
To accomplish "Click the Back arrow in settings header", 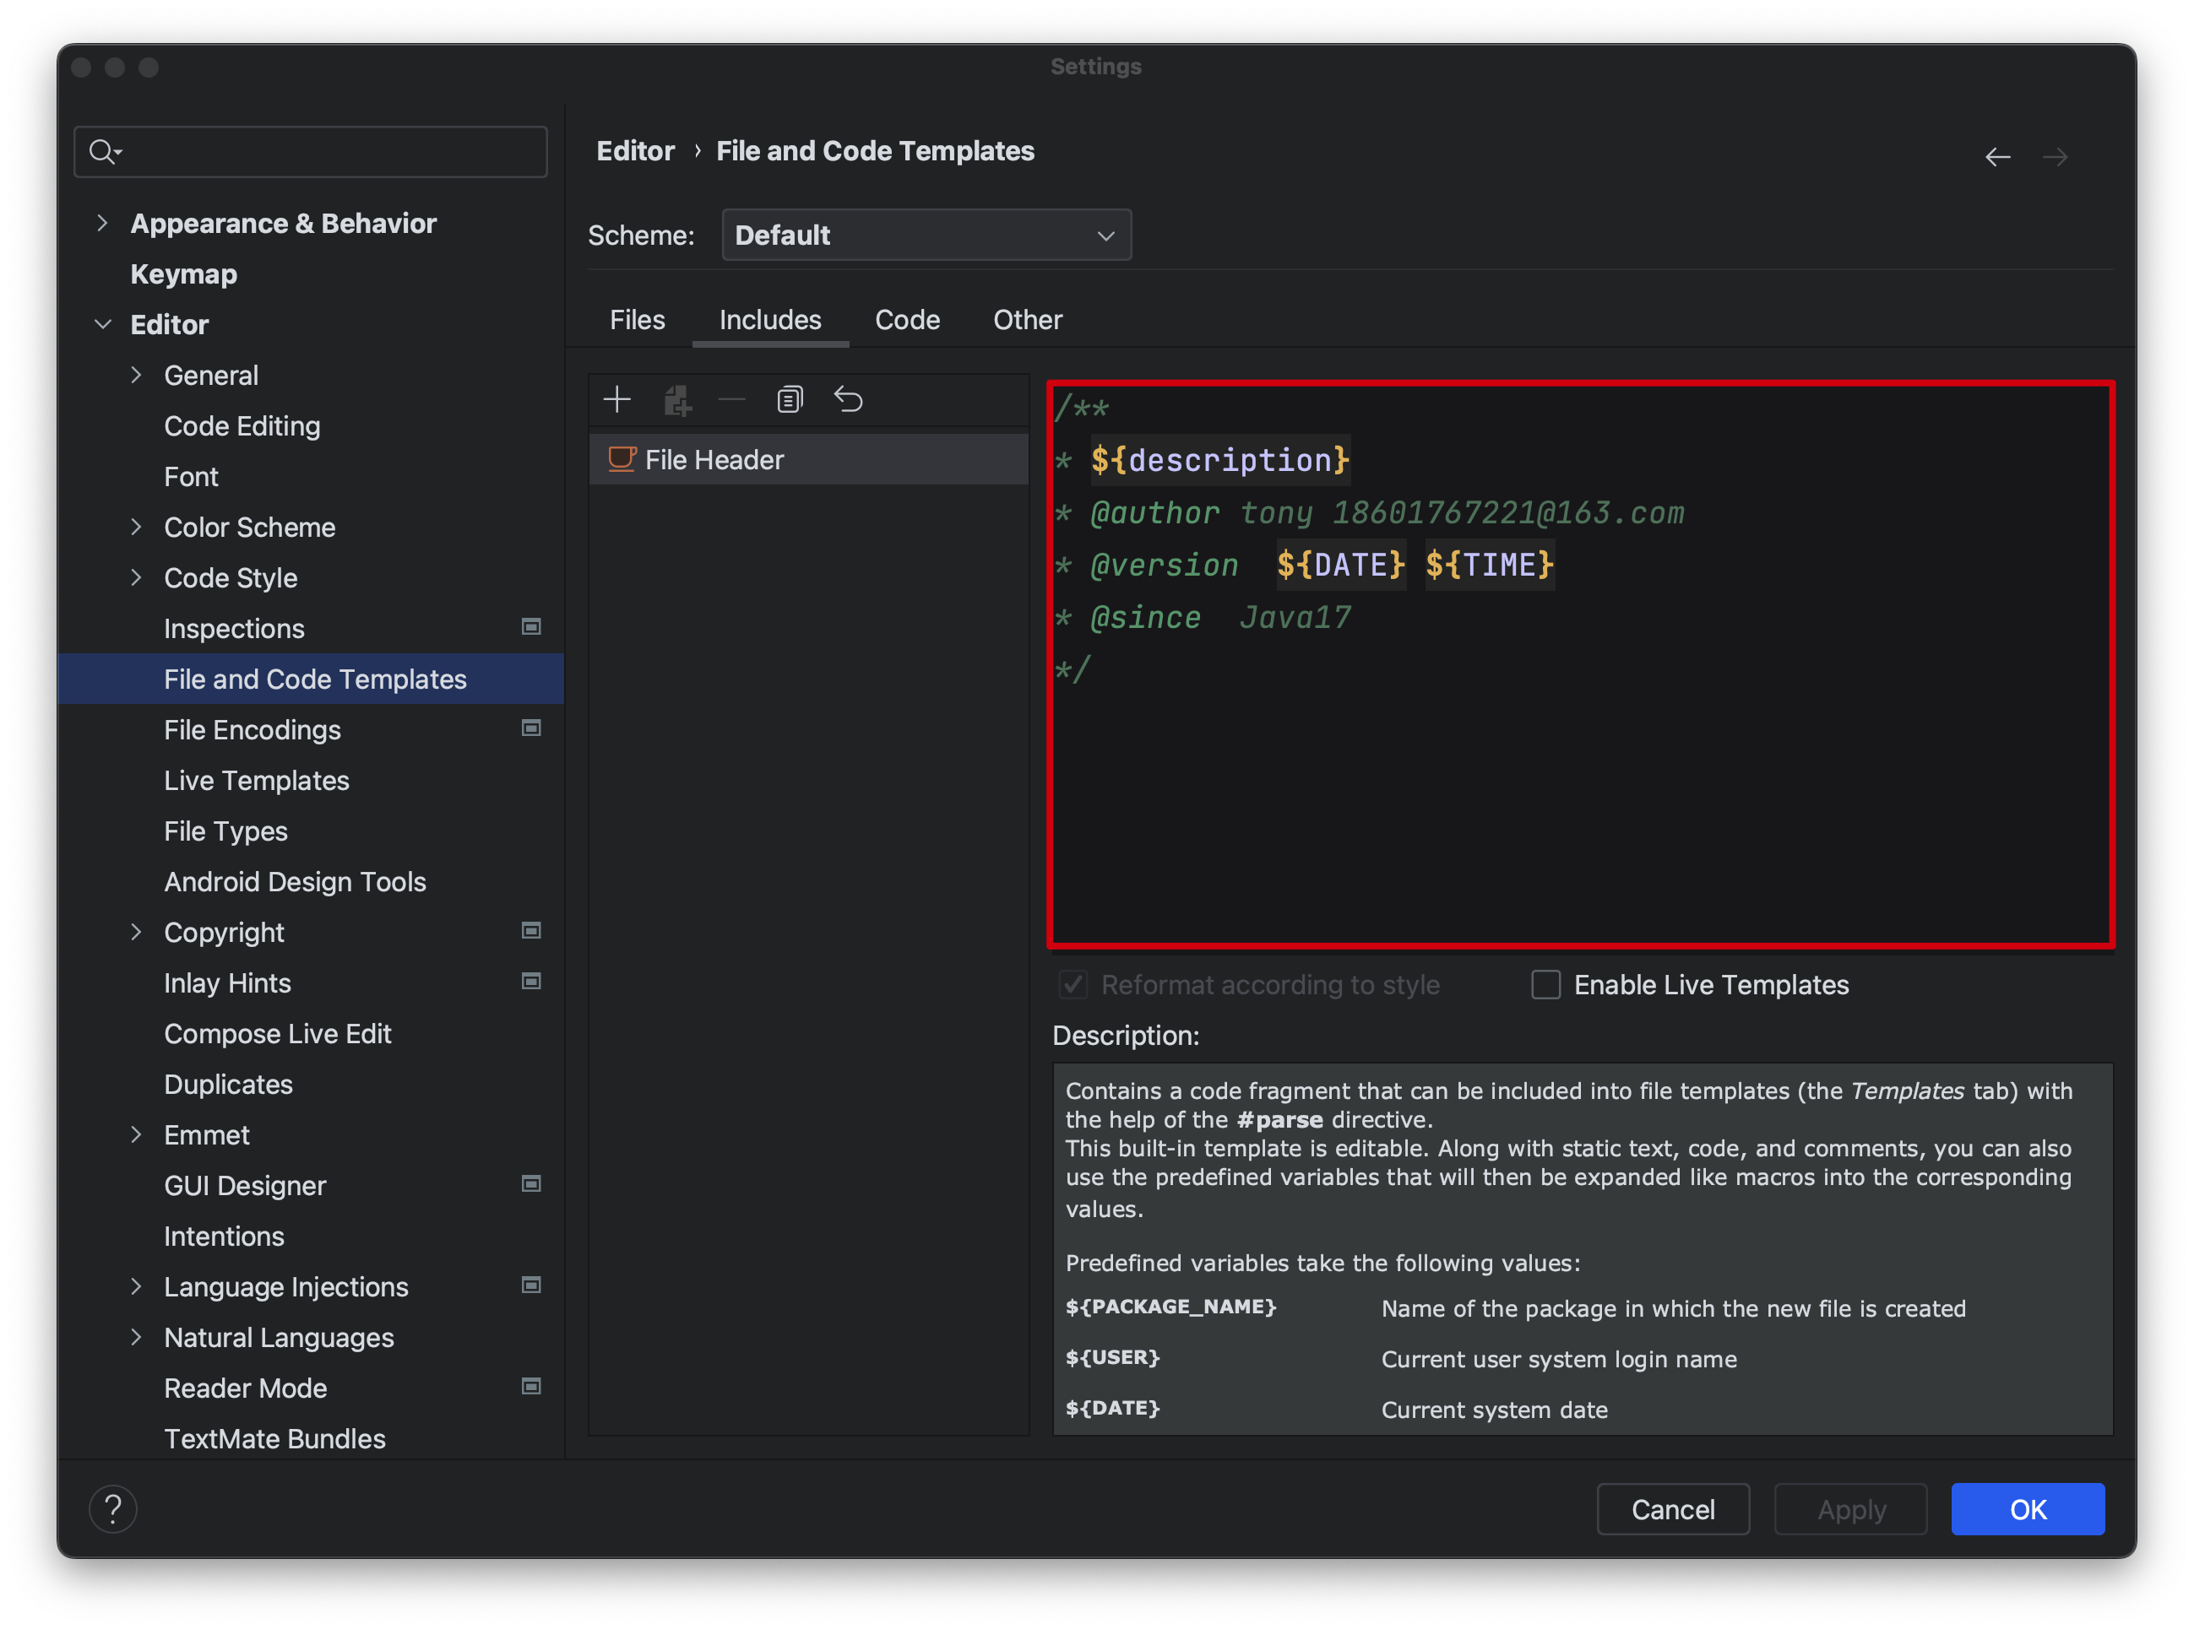I will pos(1998,156).
